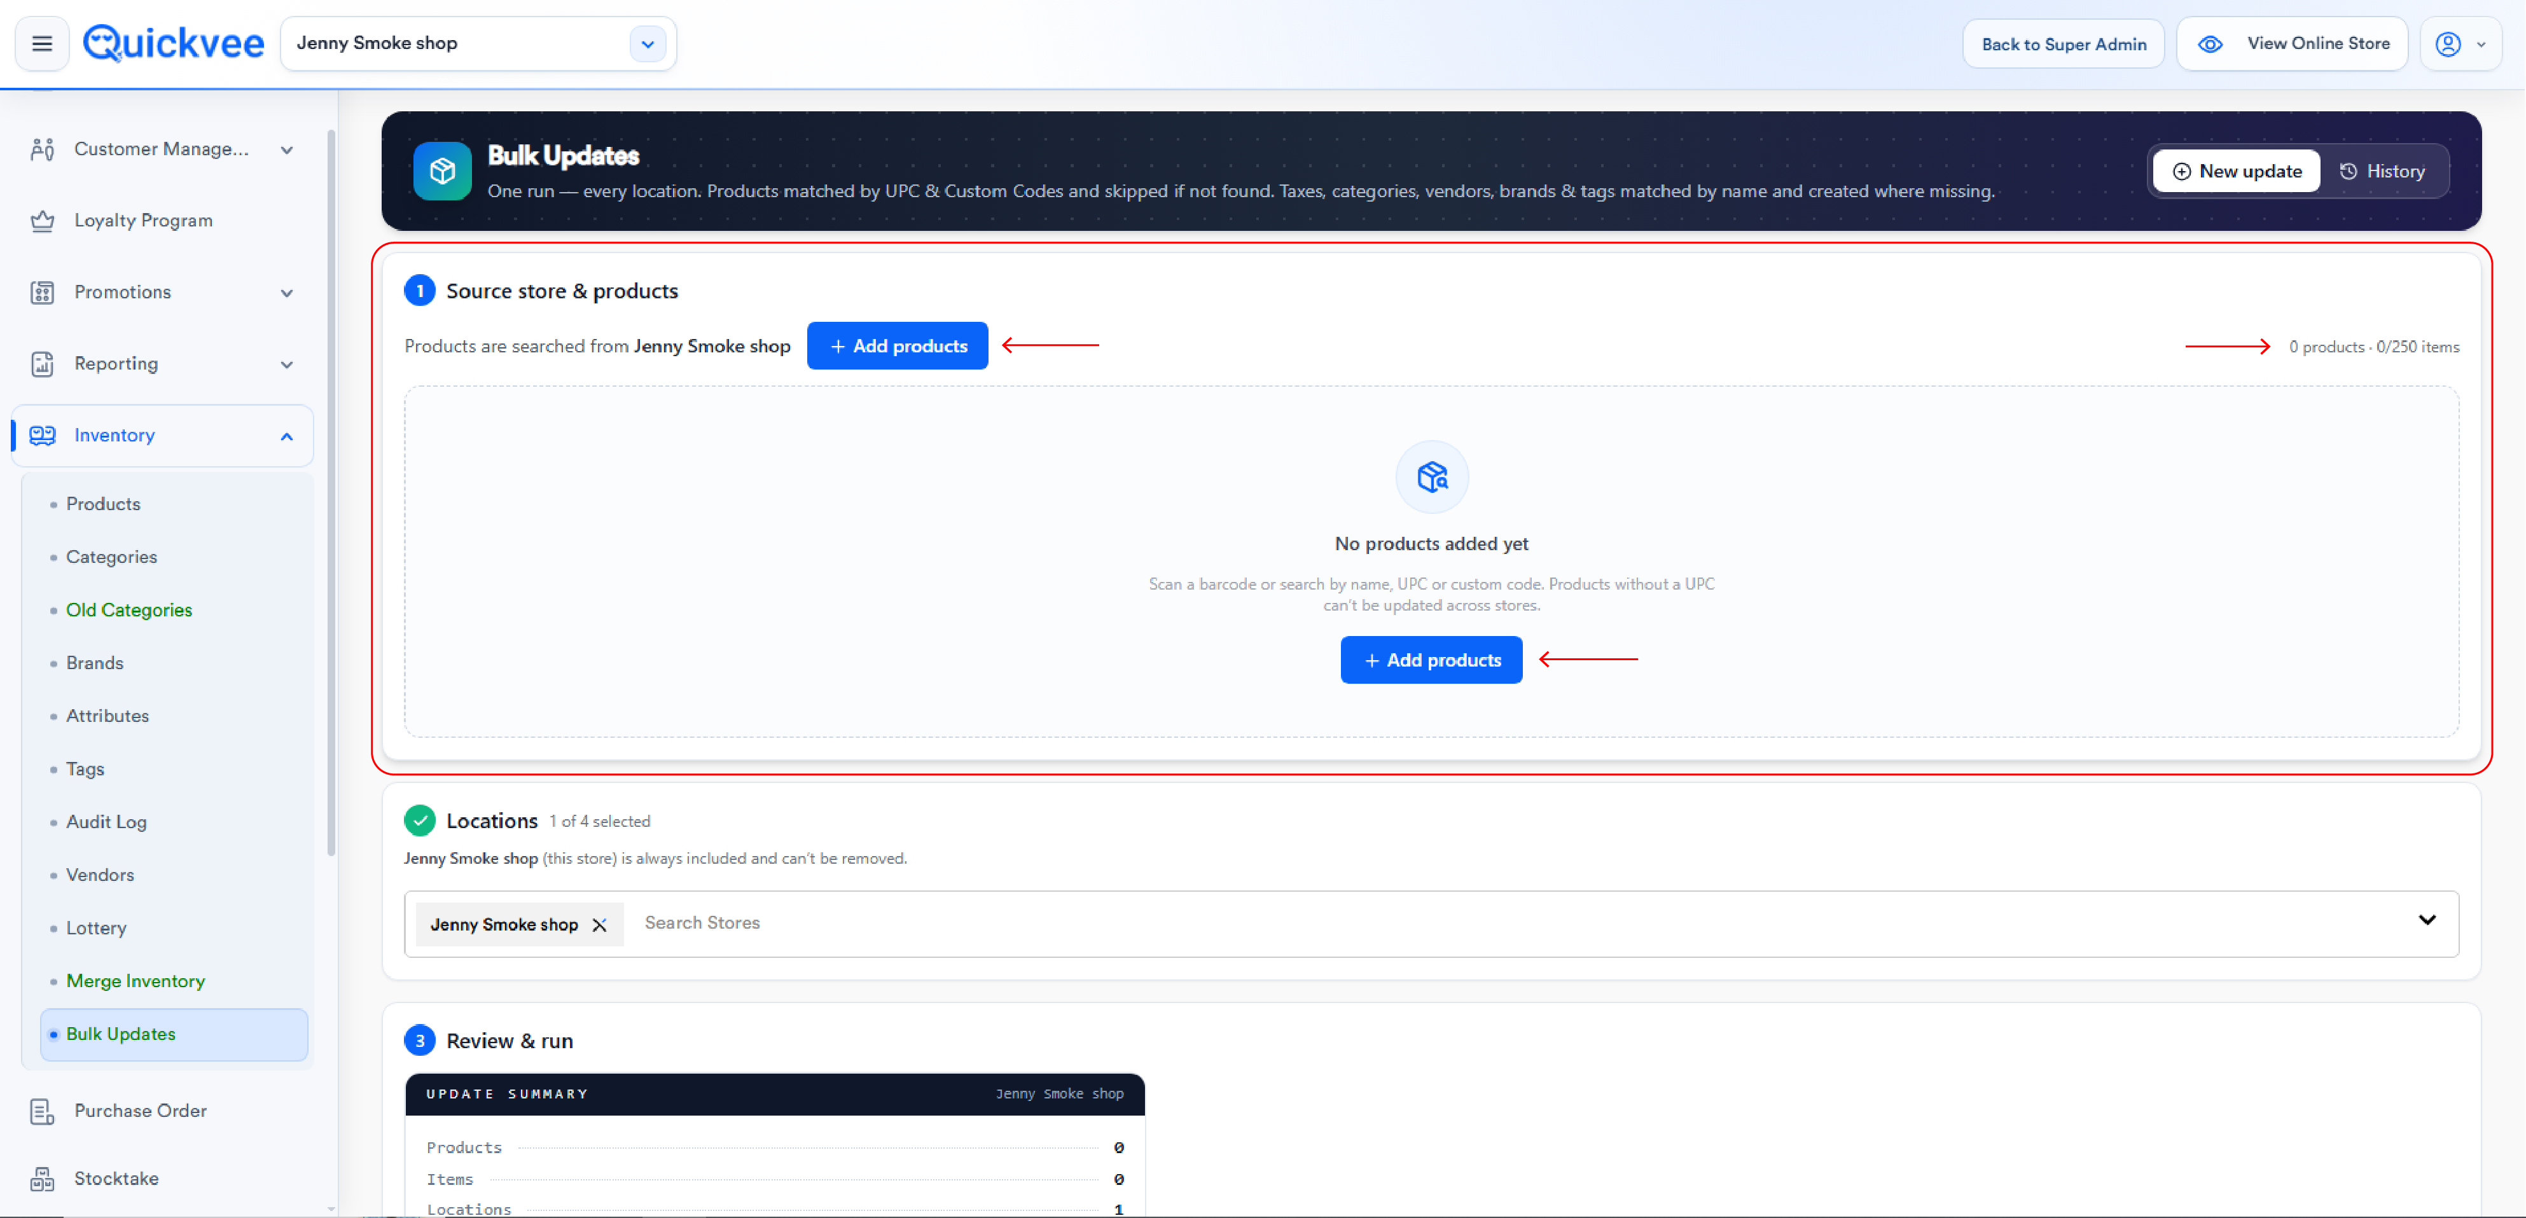Click the Inventory icon
Image resolution: width=2526 pixels, height=1218 pixels.
tap(42, 436)
